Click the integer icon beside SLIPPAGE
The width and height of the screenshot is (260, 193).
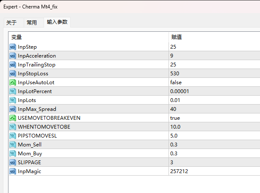point(13,163)
